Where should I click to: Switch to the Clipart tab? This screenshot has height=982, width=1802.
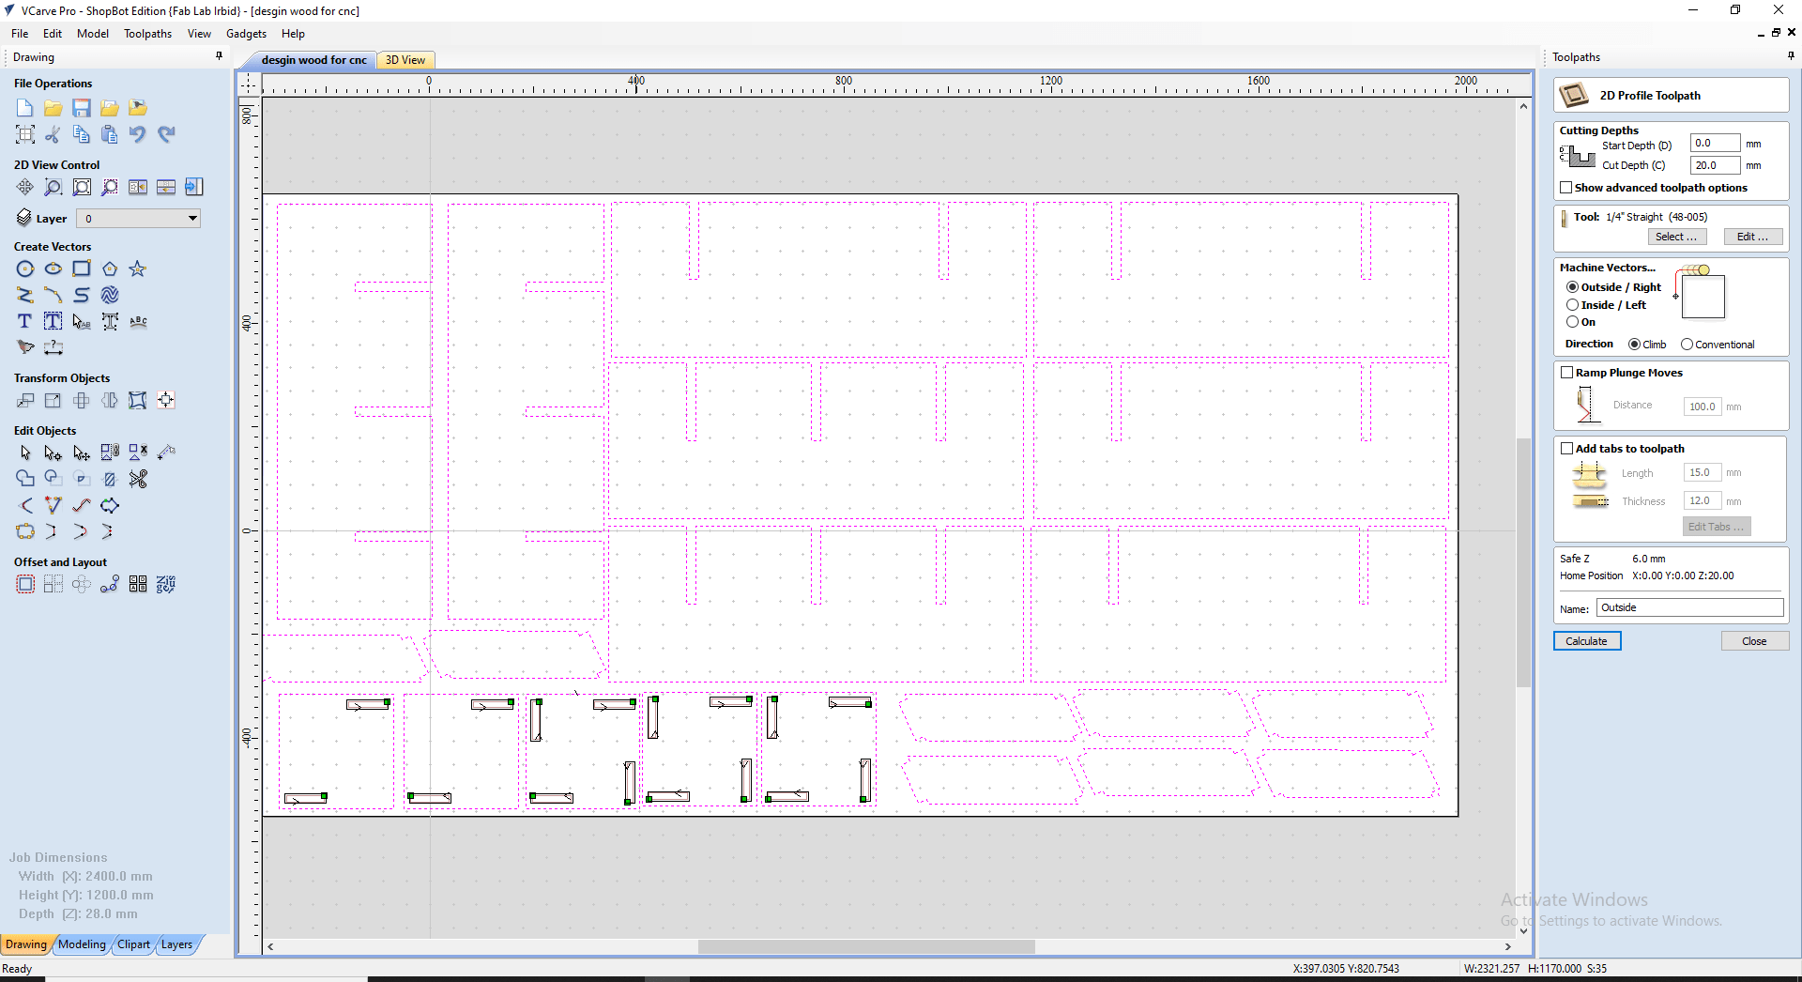click(x=133, y=944)
